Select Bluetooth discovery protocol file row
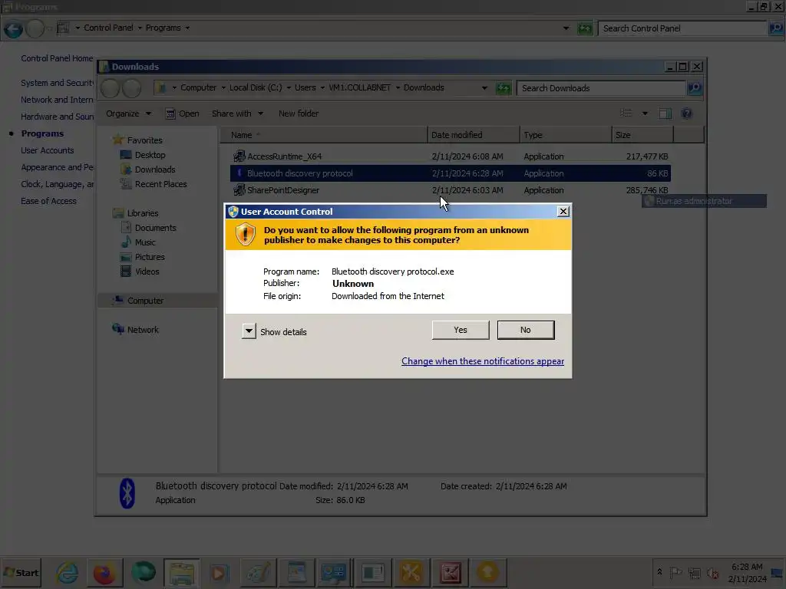Viewport: 786px width, 589px height. coord(450,173)
